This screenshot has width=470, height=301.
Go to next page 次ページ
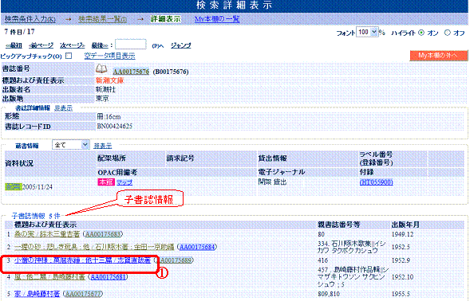pos(73,45)
